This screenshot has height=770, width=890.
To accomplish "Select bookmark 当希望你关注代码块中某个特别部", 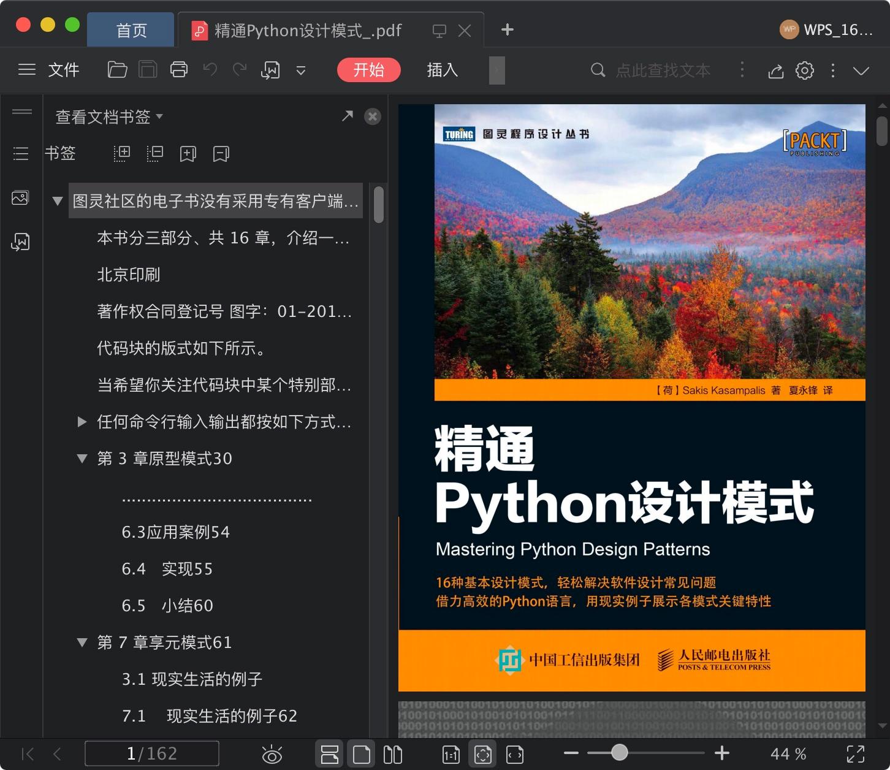I will (x=224, y=385).
